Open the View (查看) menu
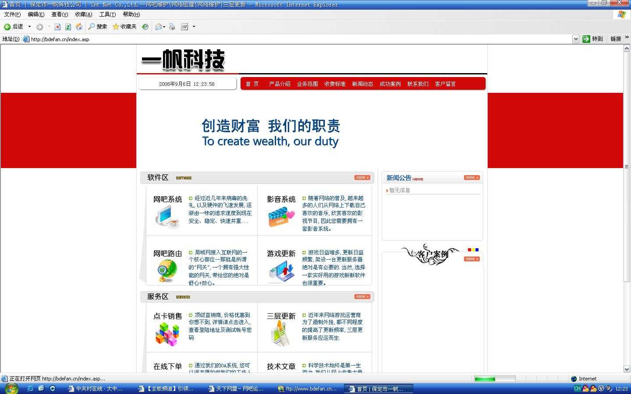 pos(60,14)
